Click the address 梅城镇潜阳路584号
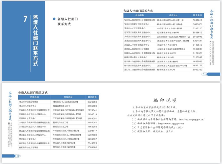The width and height of the screenshot is (222, 164). click(62, 106)
